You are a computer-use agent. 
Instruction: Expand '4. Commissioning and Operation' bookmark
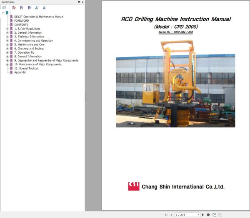(7, 41)
